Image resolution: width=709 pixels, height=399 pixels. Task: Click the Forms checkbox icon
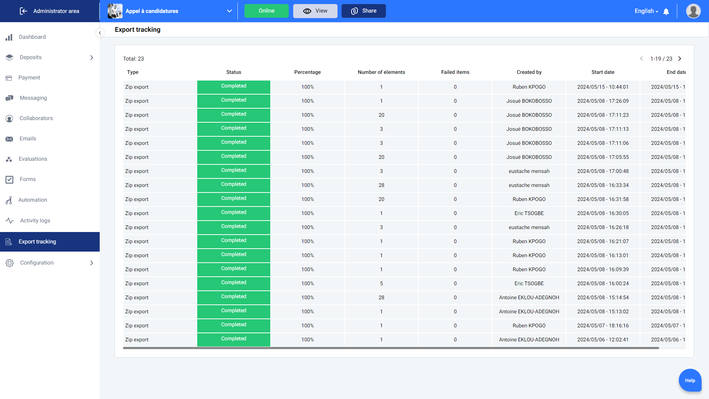coord(10,180)
